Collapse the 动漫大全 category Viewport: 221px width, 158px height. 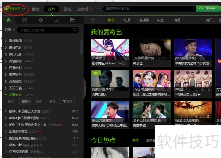point(6,95)
